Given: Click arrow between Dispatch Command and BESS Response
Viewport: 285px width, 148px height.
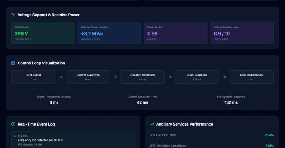Looking at the screenshot, I should [170, 77].
